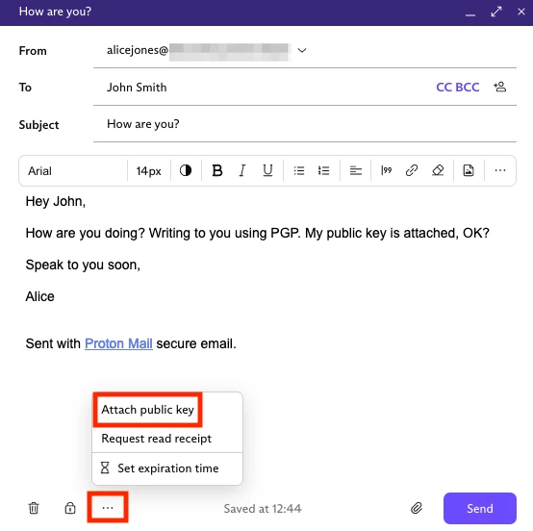Open the font color contrast picker
The width and height of the screenshot is (533, 531).
pyautogui.click(x=186, y=170)
